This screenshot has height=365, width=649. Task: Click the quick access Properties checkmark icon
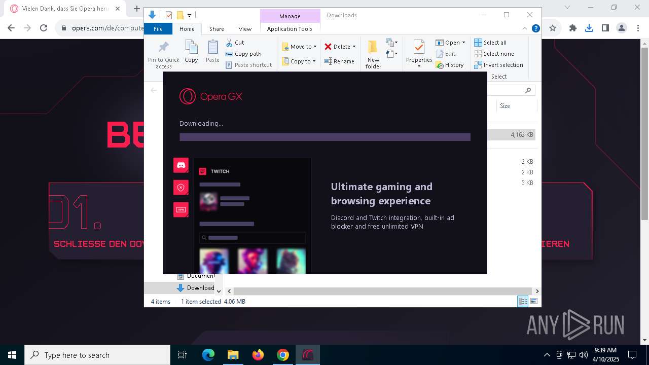[x=169, y=15]
